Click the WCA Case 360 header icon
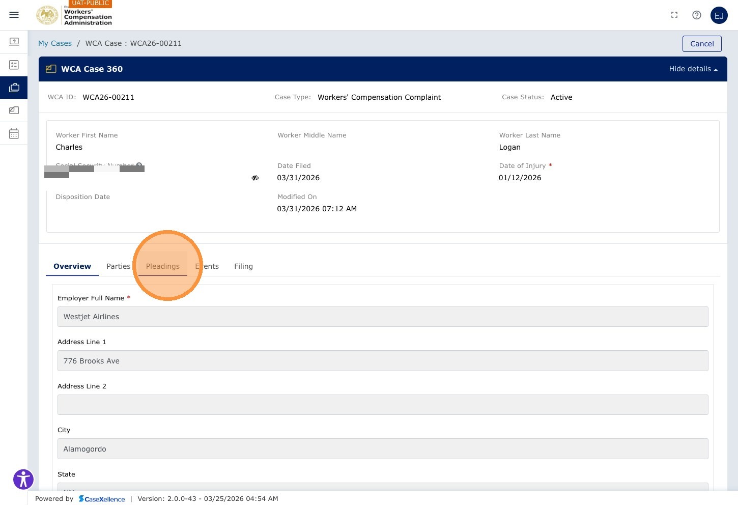This screenshot has width=738, height=505. tap(51, 69)
